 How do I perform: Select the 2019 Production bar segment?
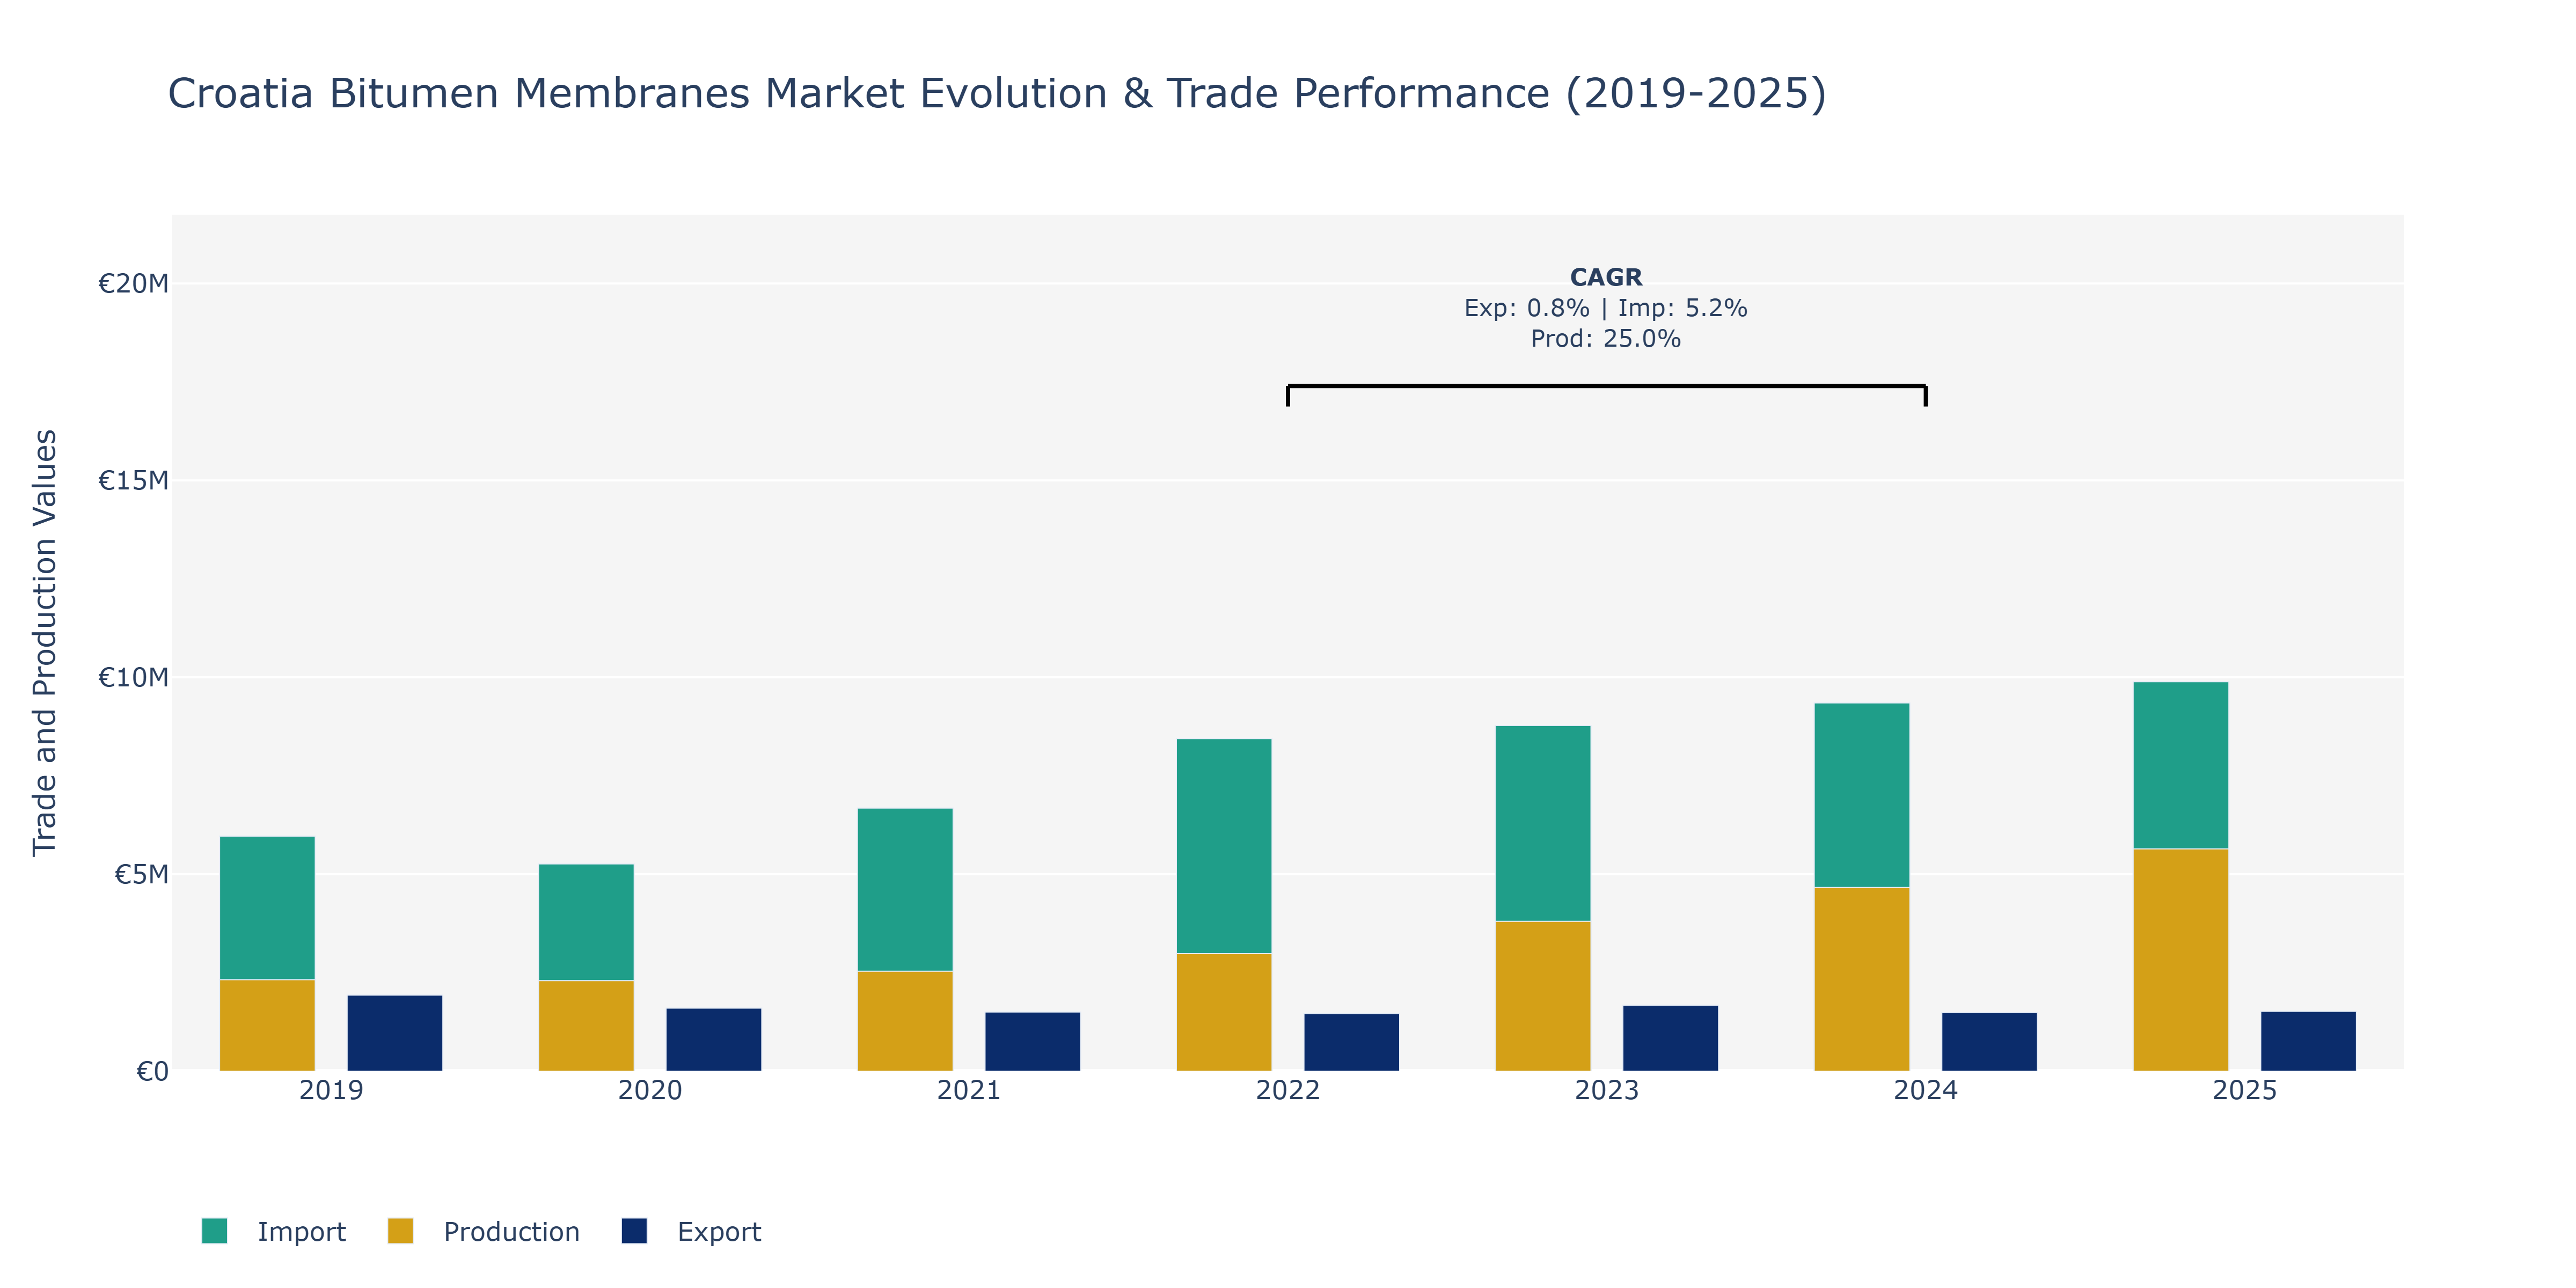[x=267, y=1025]
